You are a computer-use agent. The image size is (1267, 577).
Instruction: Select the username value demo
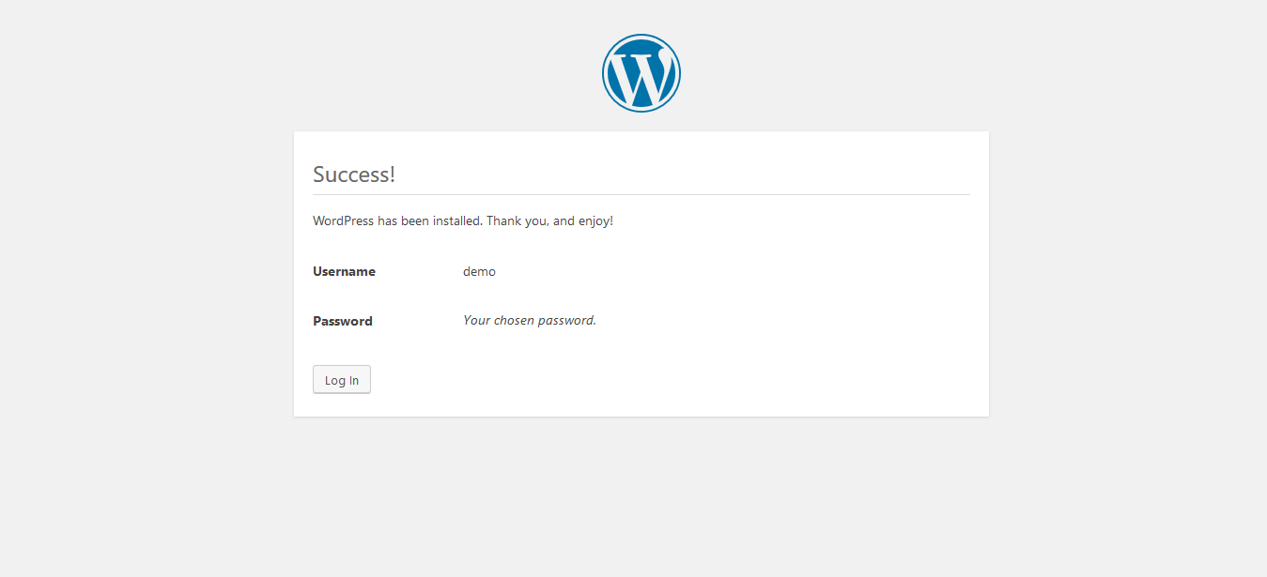[x=479, y=271]
